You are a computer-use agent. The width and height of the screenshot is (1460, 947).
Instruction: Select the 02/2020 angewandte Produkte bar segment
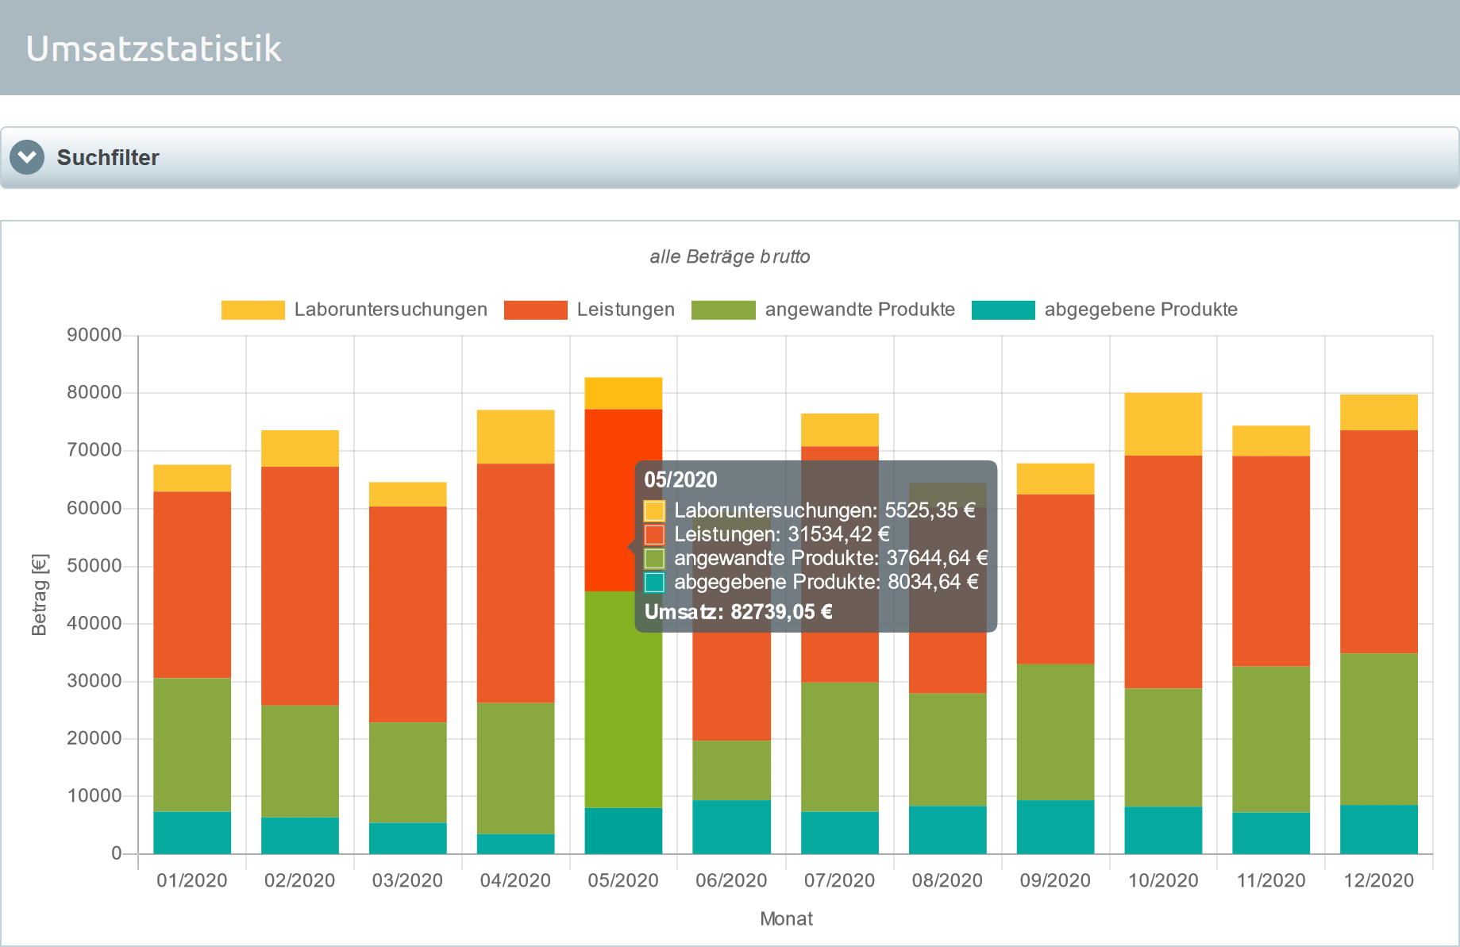point(300,761)
